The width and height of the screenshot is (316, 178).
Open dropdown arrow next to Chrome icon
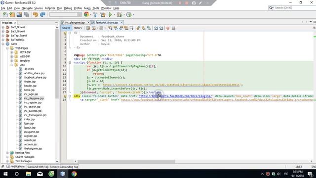[x=90, y=14]
